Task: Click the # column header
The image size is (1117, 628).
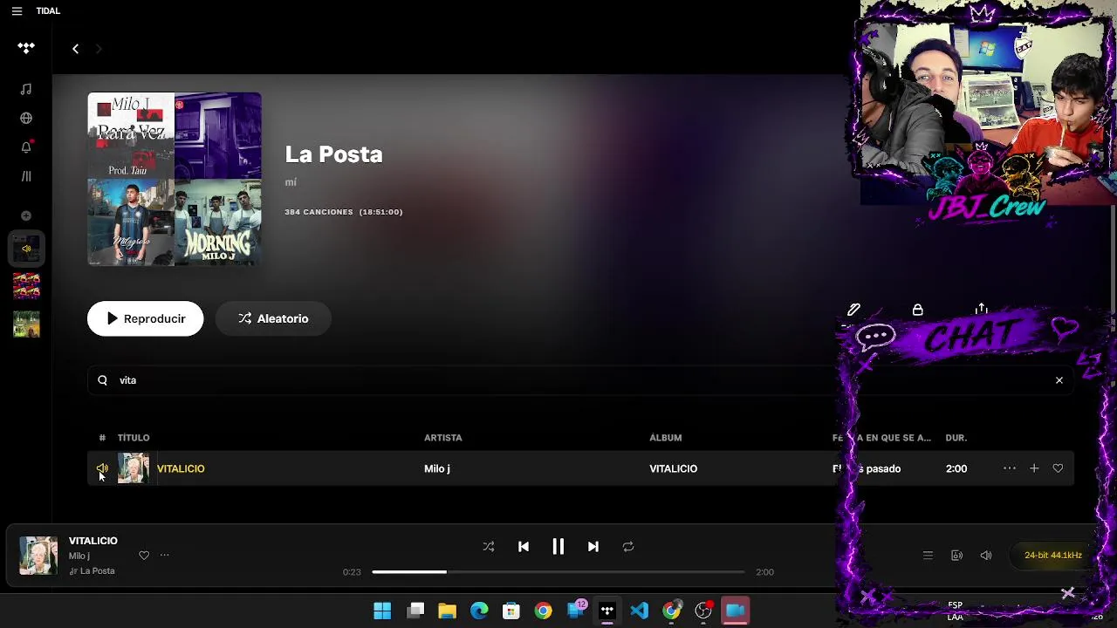Action: [x=102, y=438]
